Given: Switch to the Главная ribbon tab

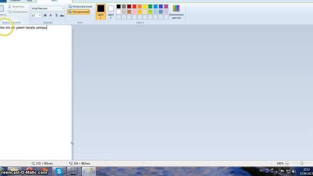Looking at the screenshot, I should click(15, 1).
